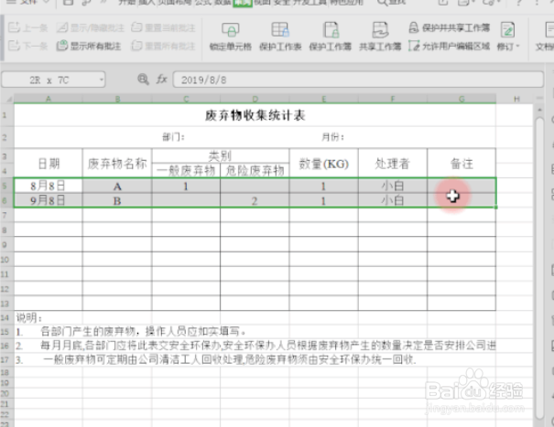Select row 1 header

pos(6,115)
